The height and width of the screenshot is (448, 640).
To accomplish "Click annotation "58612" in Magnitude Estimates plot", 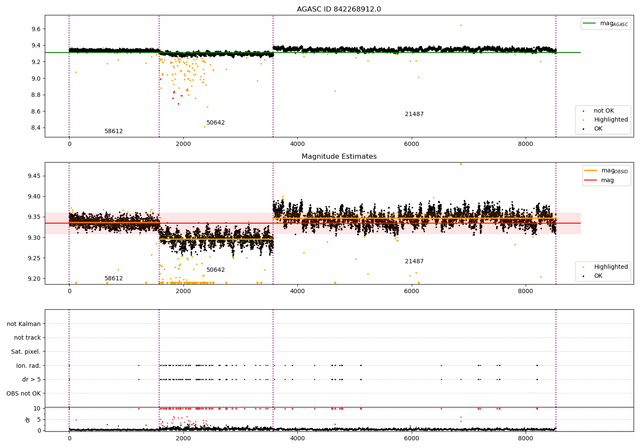I will tap(113, 279).
